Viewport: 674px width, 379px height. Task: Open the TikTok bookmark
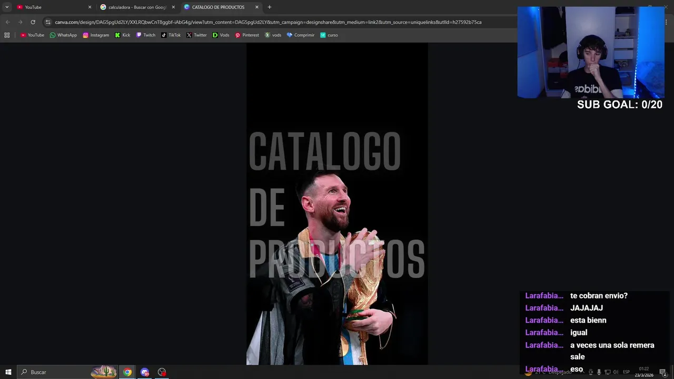171,35
